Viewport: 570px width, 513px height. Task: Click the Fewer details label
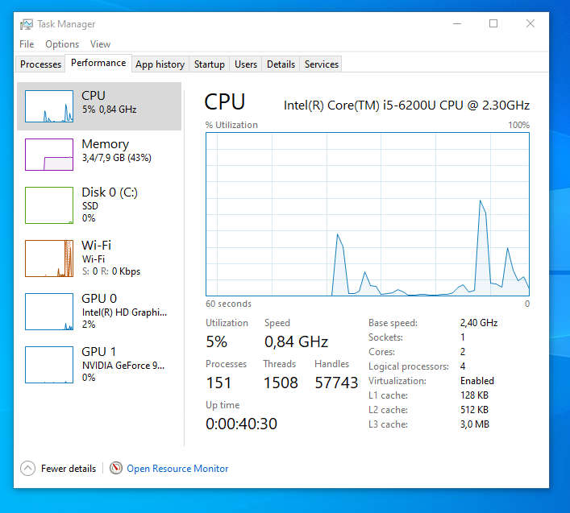[x=69, y=469]
